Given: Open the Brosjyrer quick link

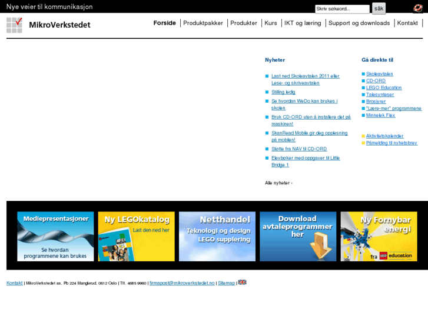Looking at the screenshot, I should tap(376, 102).
